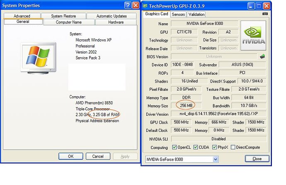Click the GPU-Z screenshot camera icon
The image size is (286, 185).
tap(265, 14)
